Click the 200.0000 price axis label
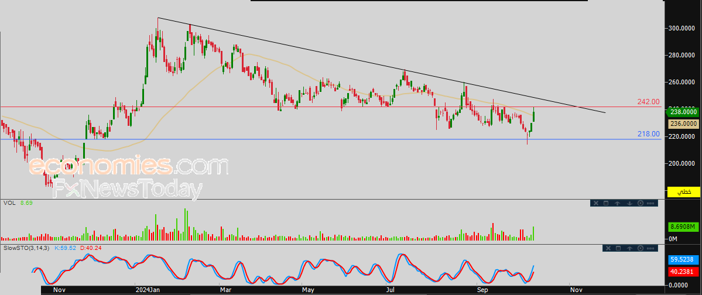This screenshot has height=295, width=702. pos(683,164)
